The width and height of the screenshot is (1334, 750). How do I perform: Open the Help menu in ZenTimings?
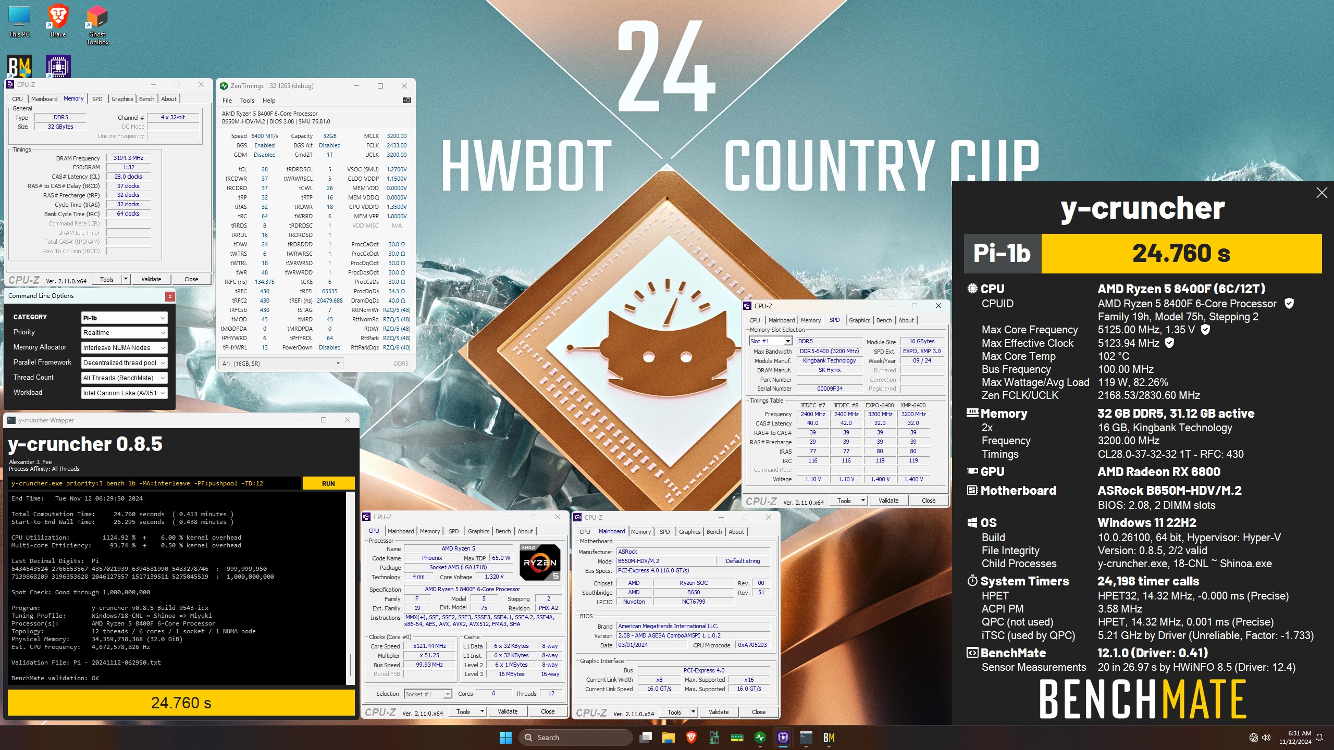(269, 101)
